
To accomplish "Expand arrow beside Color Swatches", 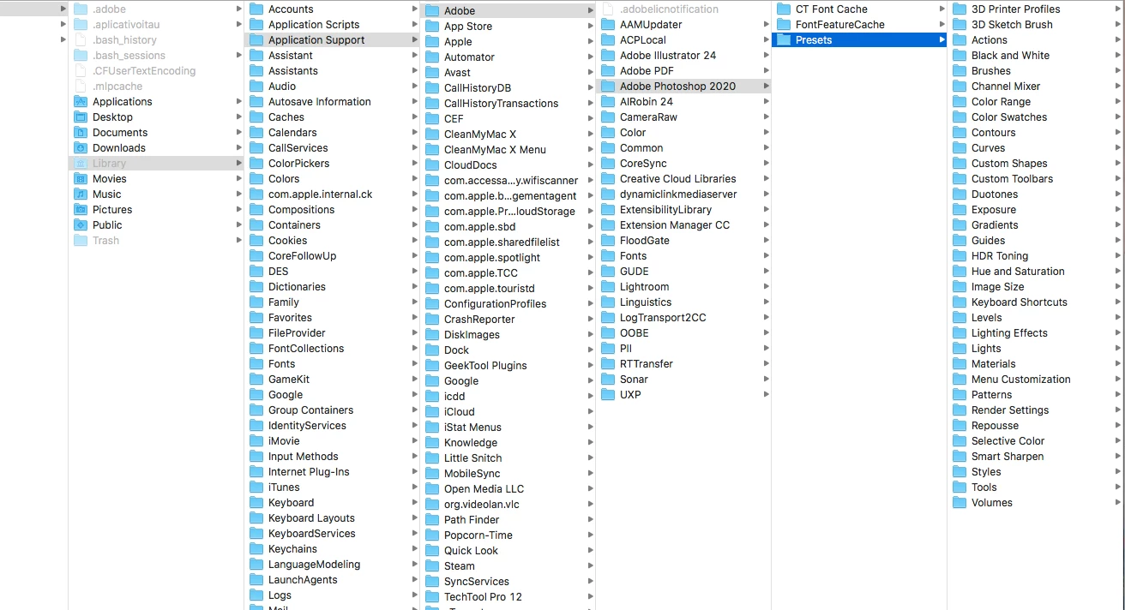I will click(x=1117, y=117).
